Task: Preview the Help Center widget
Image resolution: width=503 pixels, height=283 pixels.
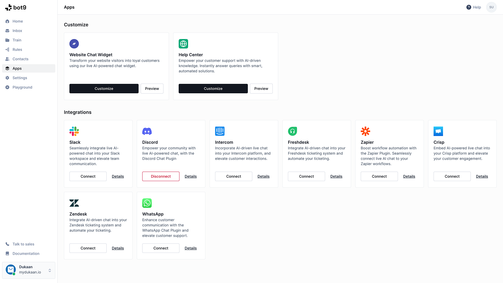Action: tap(261, 89)
